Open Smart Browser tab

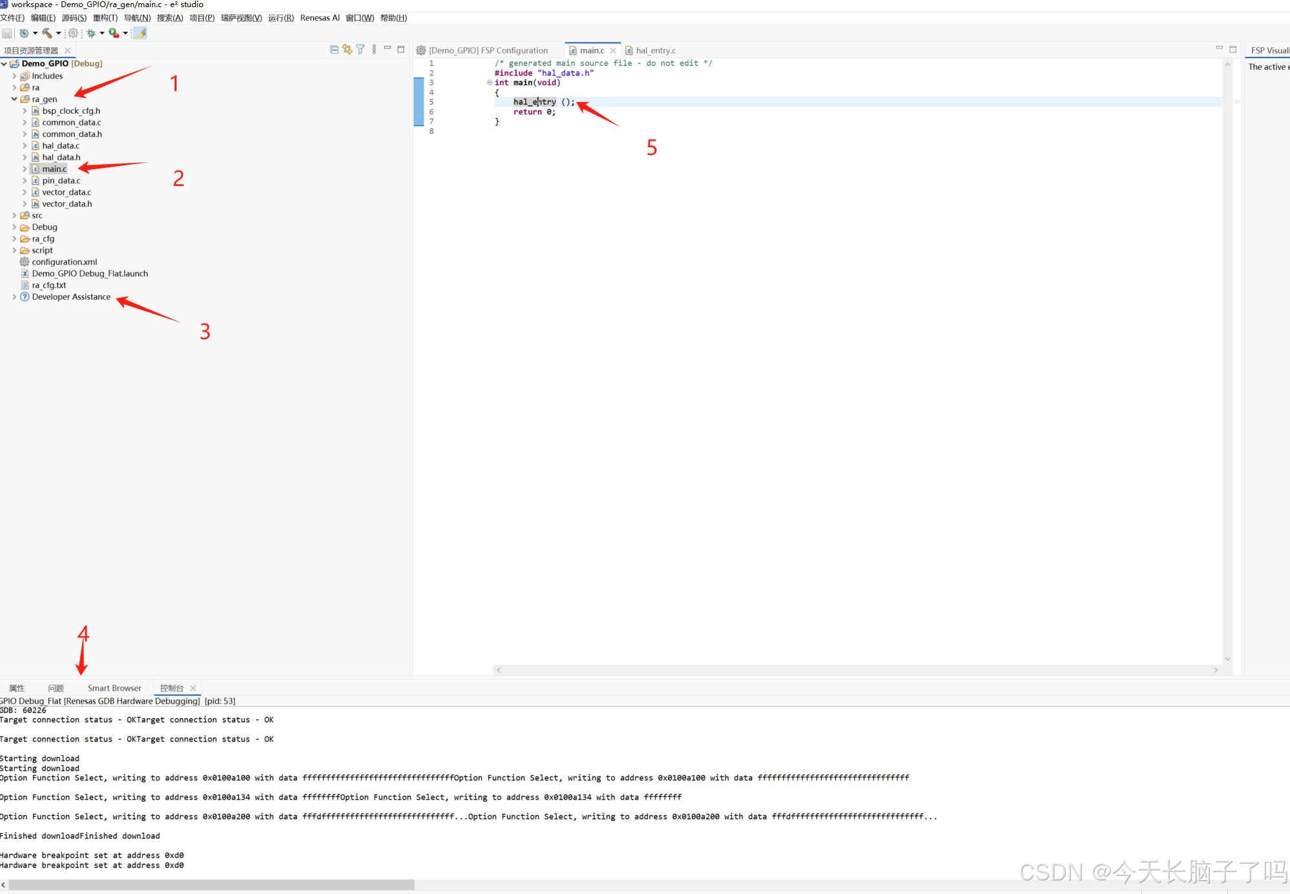114,688
